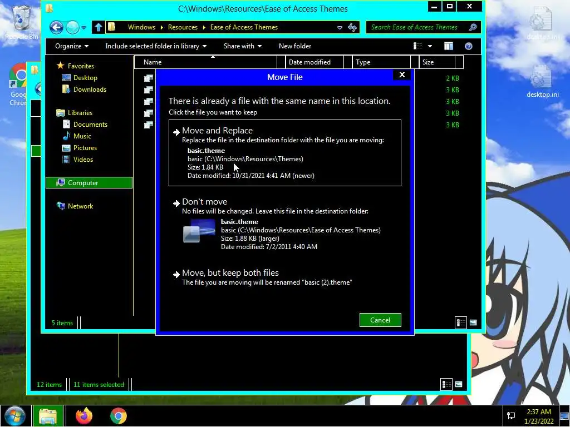The image size is (570, 427).
Task: Launch Firefox from the taskbar
Action: coord(84,416)
